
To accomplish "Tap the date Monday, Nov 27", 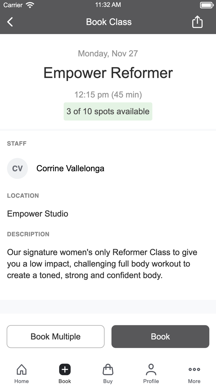I will [x=108, y=53].
